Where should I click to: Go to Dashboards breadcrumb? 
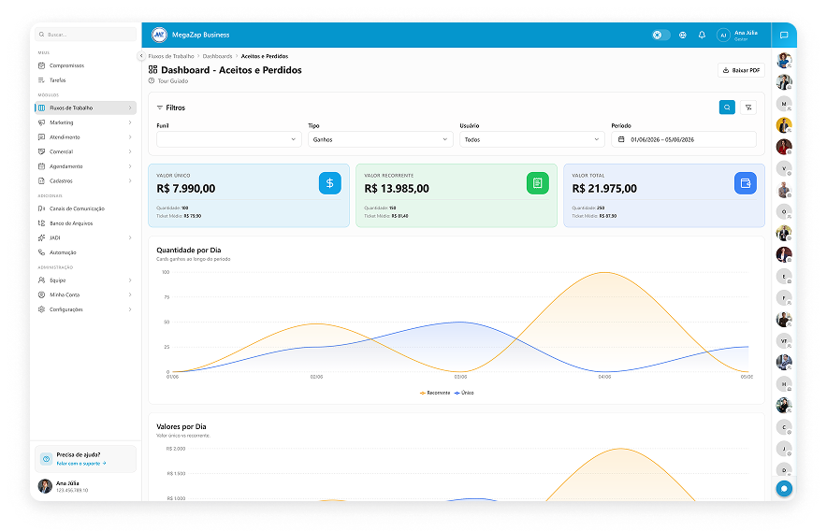(217, 56)
